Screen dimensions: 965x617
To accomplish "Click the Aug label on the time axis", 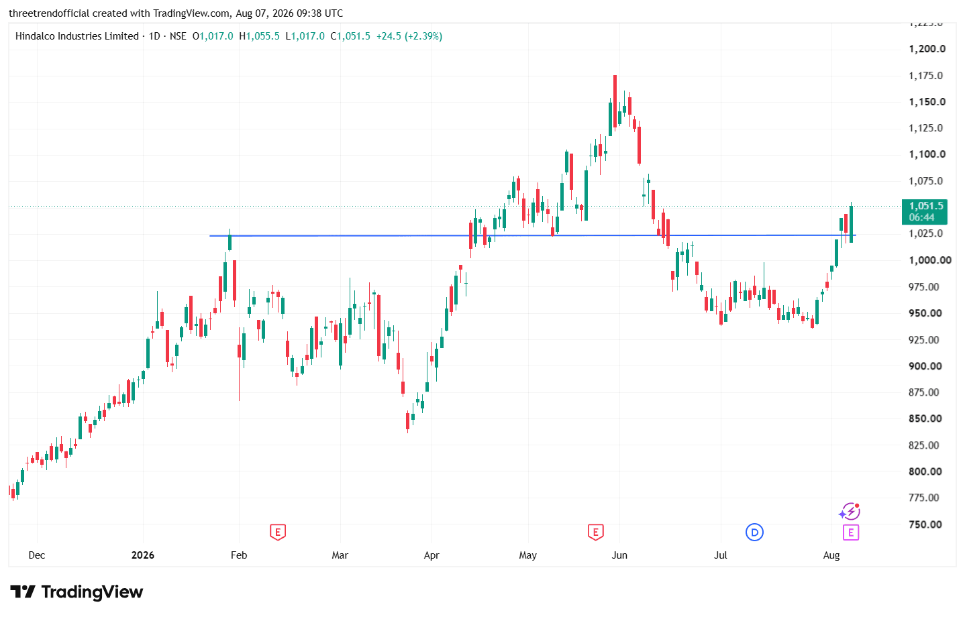I will tap(831, 555).
